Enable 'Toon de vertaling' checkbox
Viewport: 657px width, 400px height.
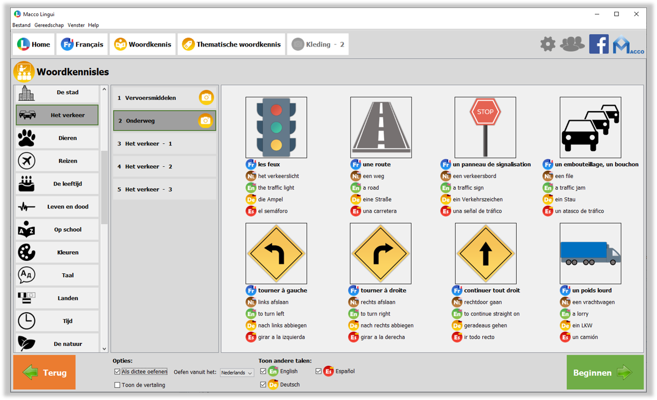(x=117, y=385)
